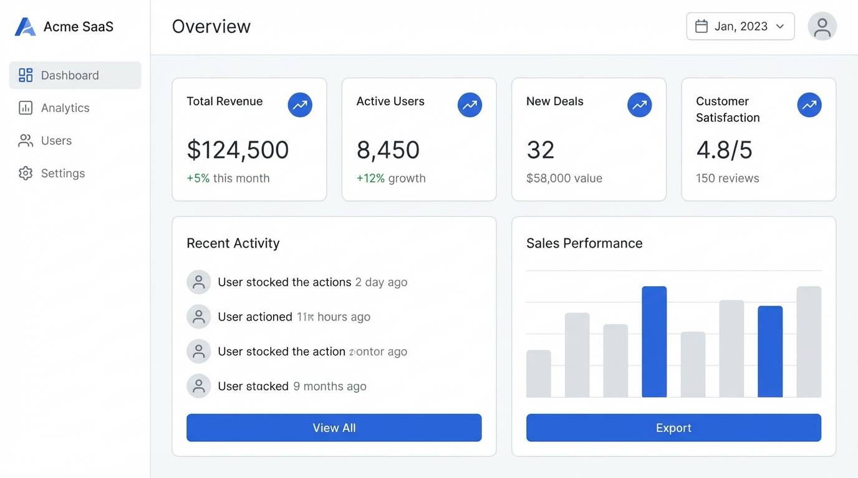Click the Acme SaaS logo icon
The height and width of the screenshot is (478, 858).
point(24,26)
